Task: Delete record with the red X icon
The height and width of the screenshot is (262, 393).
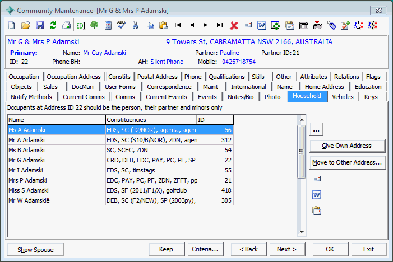Action: [x=234, y=25]
